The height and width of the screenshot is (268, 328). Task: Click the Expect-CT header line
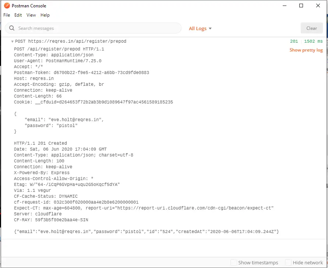click(144, 208)
